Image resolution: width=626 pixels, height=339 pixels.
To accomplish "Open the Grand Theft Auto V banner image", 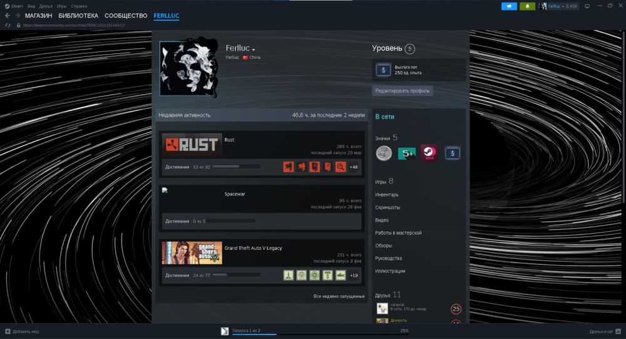I will coord(192,253).
